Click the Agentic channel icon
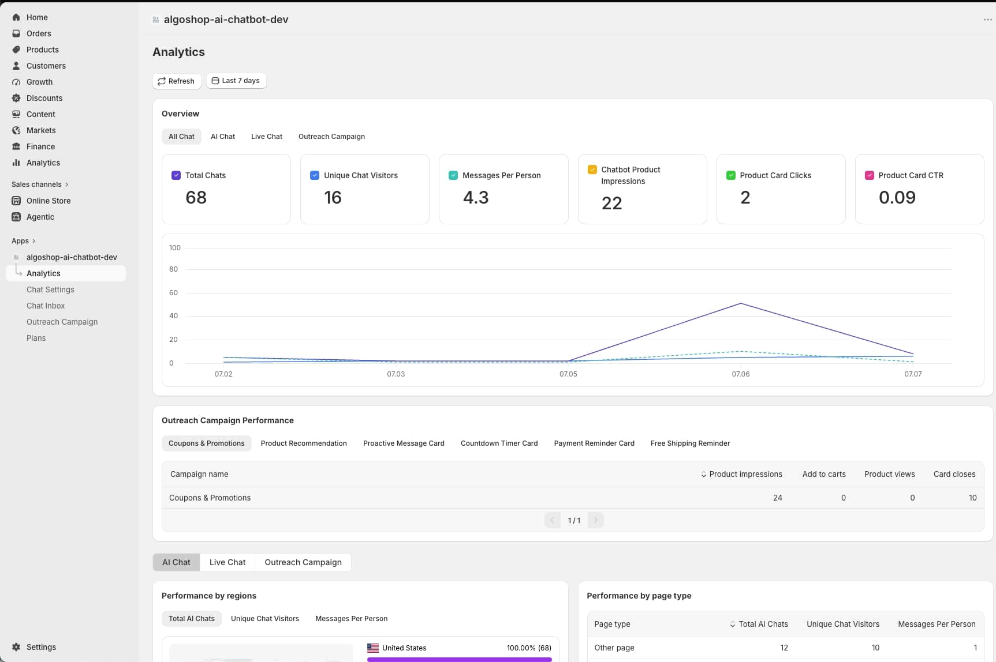Viewport: 996px width, 662px height. [x=16, y=217]
